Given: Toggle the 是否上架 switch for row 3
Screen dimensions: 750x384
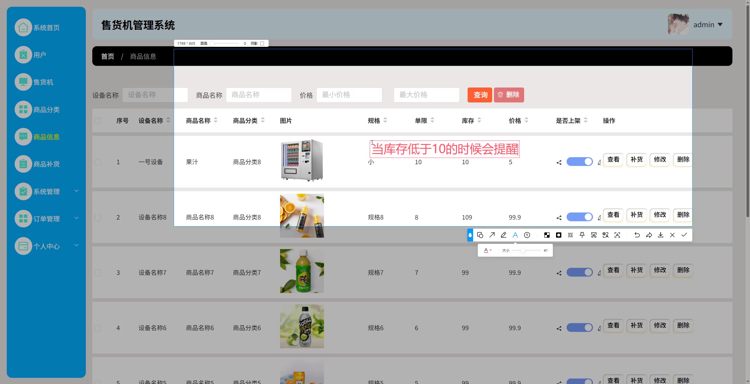Looking at the screenshot, I should click(579, 272).
